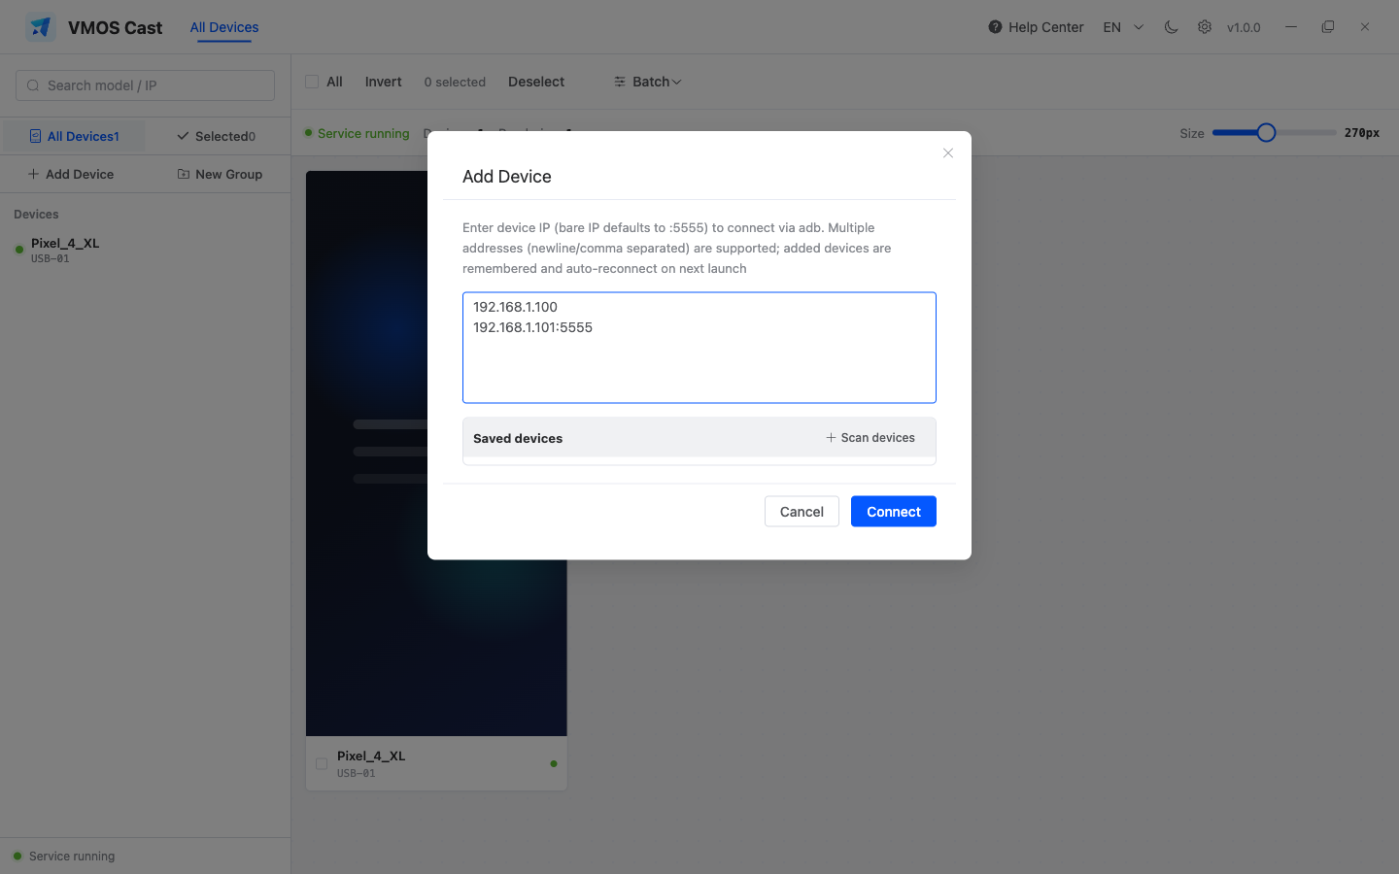Expand the EN language dropdown
This screenshot has width=1399, height=874.
(x=1124, y=27)
